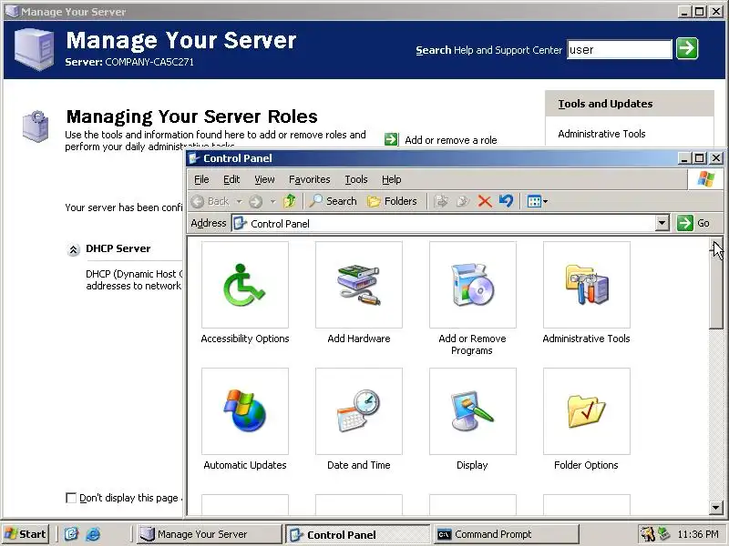Click the Show Desktop quick launch icon
Screen dimensions: 729x546
coord(71,534)
